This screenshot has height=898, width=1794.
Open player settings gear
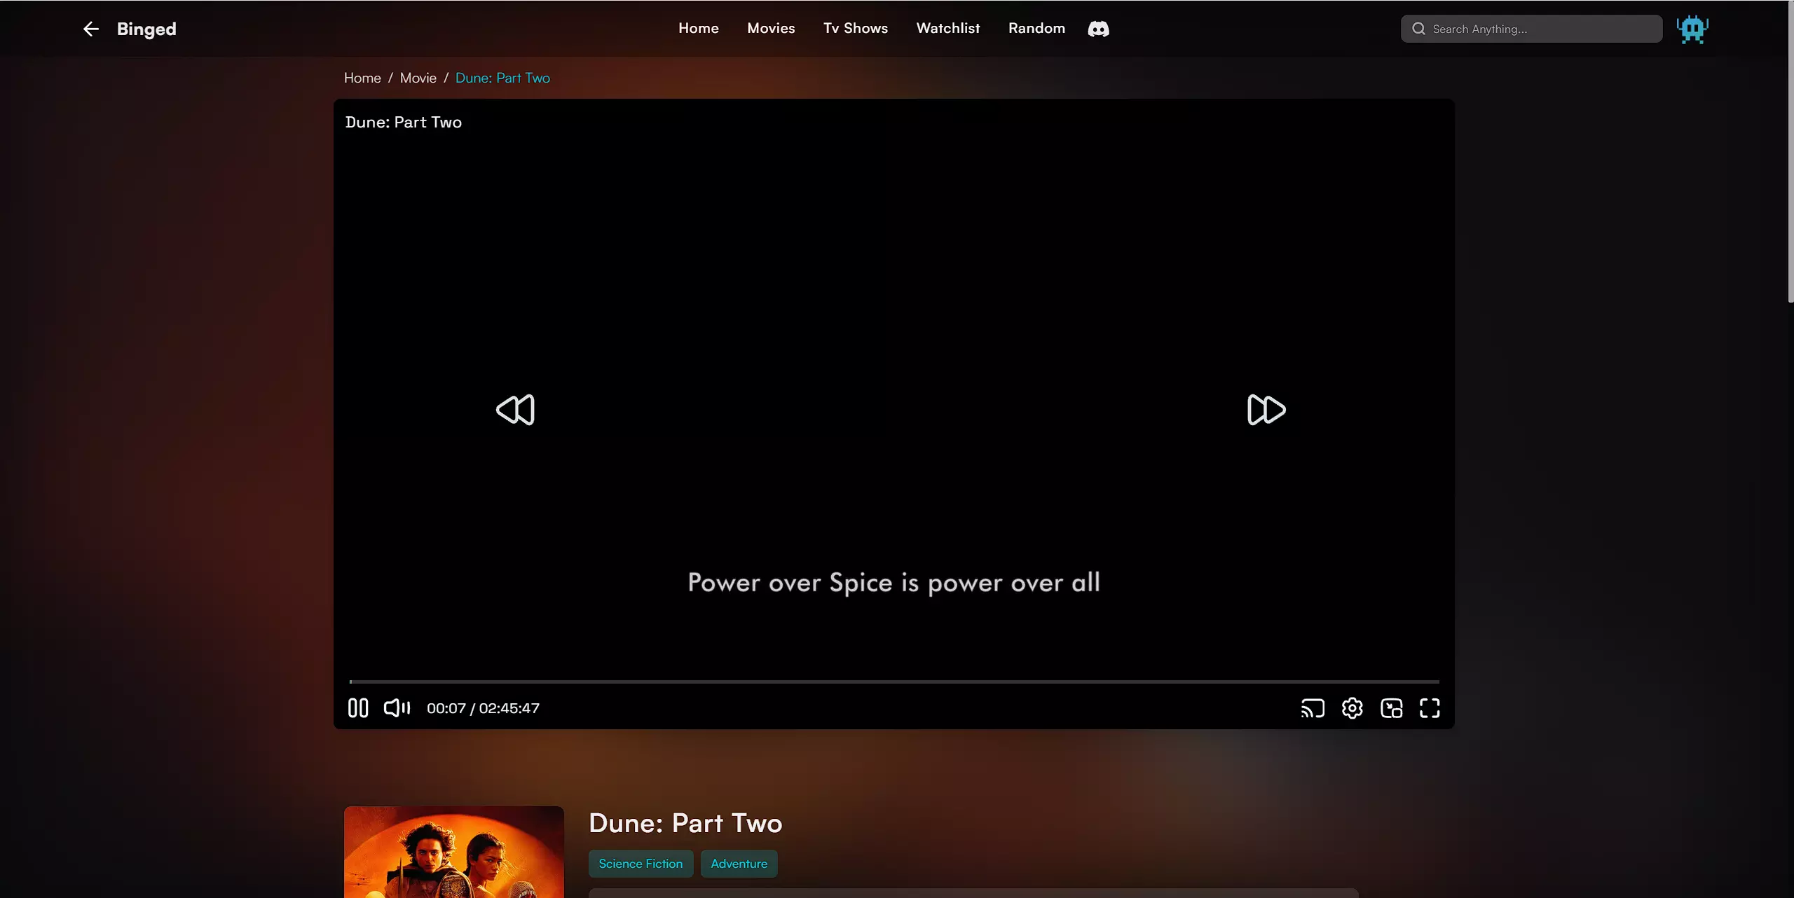(1352, 708)
